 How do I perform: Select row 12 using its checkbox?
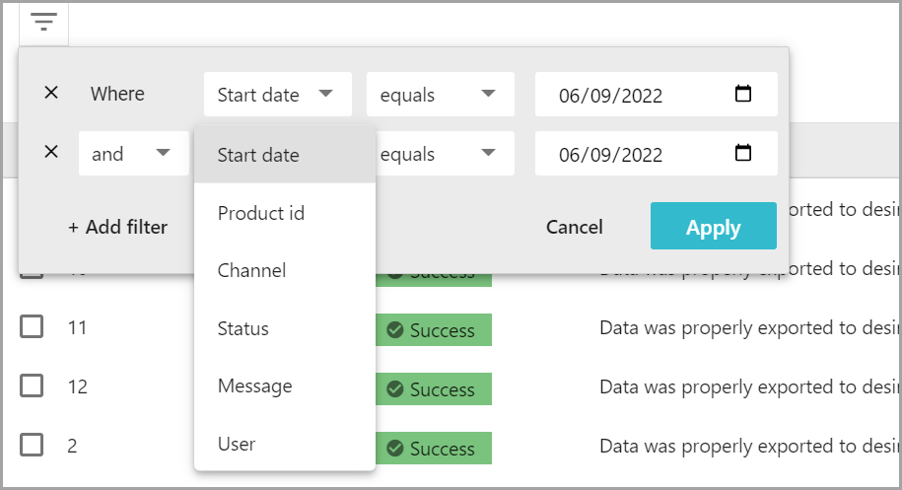[x=32, y=386]
